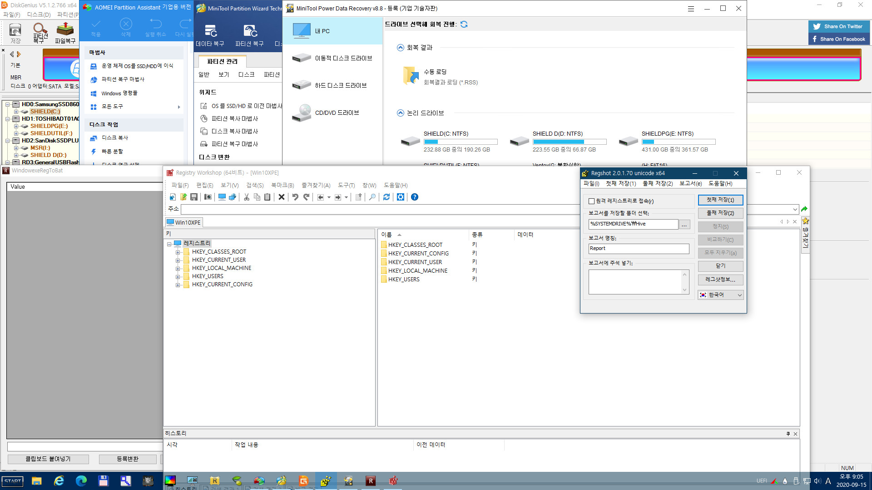The width and height of the screenshot is (872, 490).
Task: Expand HKEY_CURRENT_USER tree node
Action: pyautogui.click(x=178, y=260)
